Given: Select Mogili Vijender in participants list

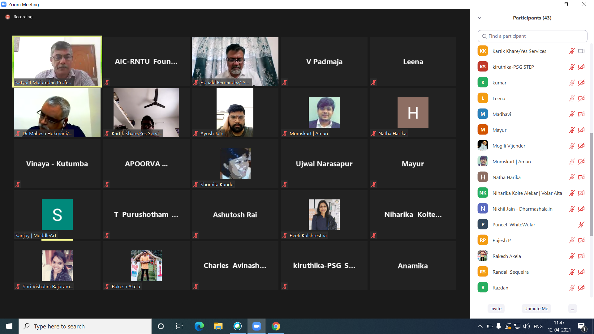Looking at the screenshot, I should pos(509,146).
